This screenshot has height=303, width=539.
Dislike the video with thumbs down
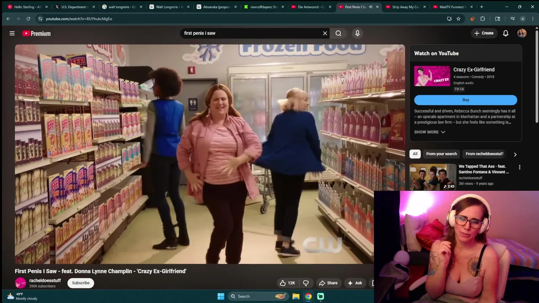(306, 283)
